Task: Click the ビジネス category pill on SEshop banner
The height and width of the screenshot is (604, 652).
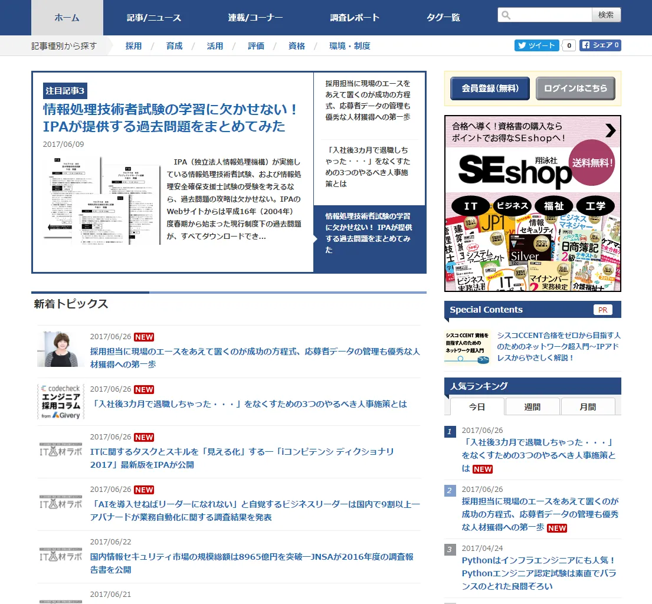Action: click(512, 206)
